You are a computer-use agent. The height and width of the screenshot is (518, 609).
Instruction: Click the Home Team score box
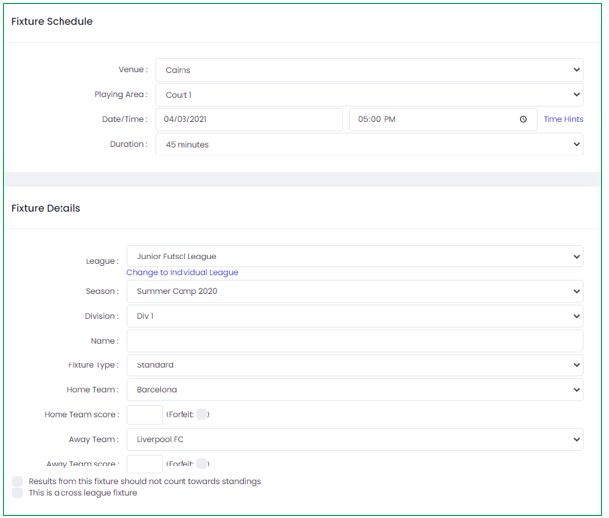tap(145, 414)
